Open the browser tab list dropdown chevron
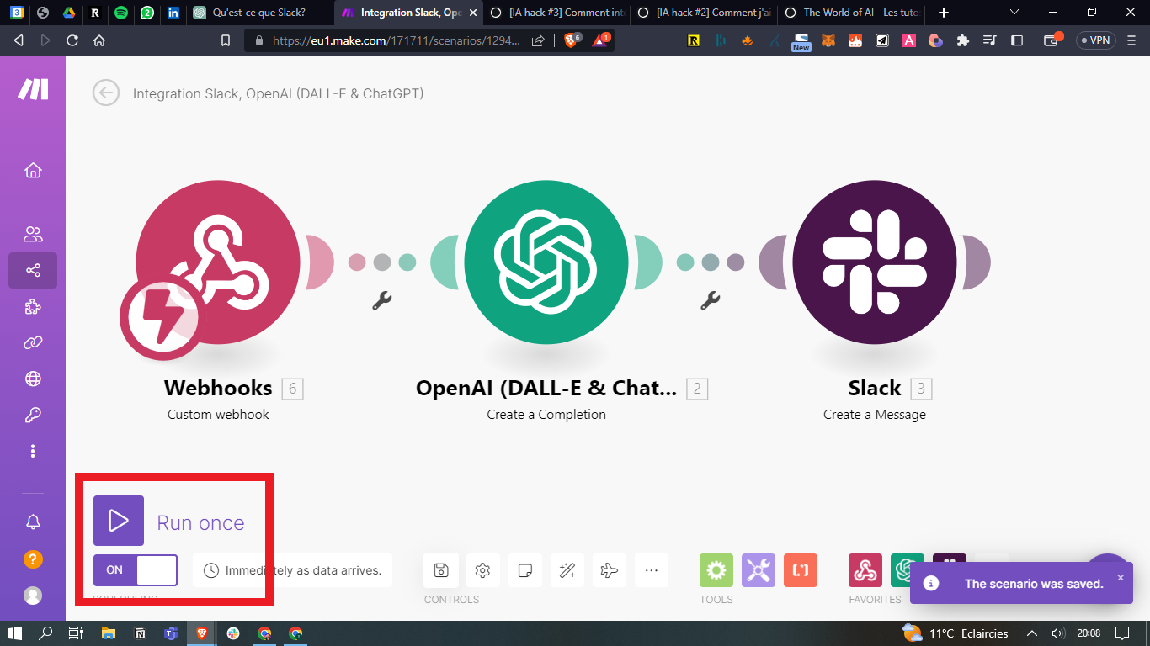The image size is (1150, 646). [1014, 13]
